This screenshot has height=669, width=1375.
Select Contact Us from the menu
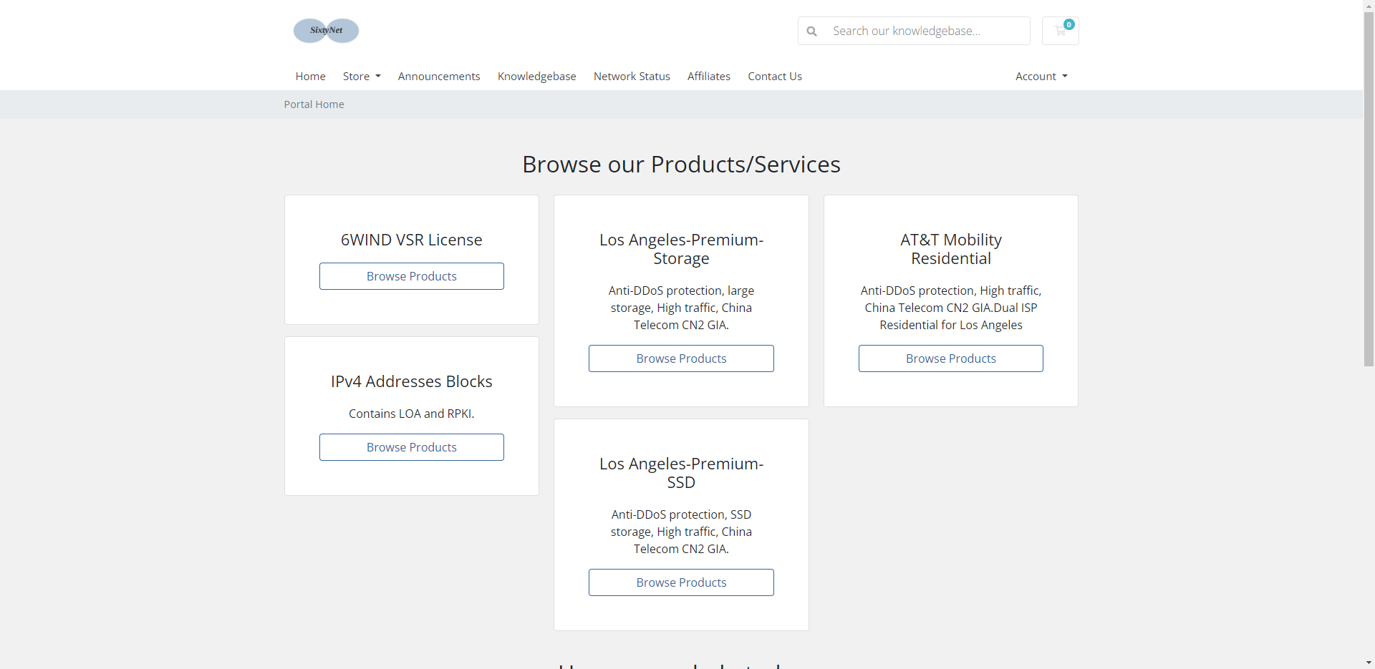[774, 76]
